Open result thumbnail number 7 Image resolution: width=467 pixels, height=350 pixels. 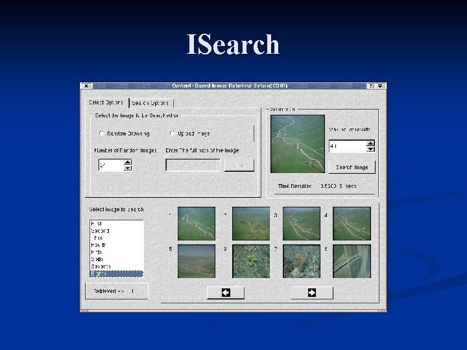(302, 261)
